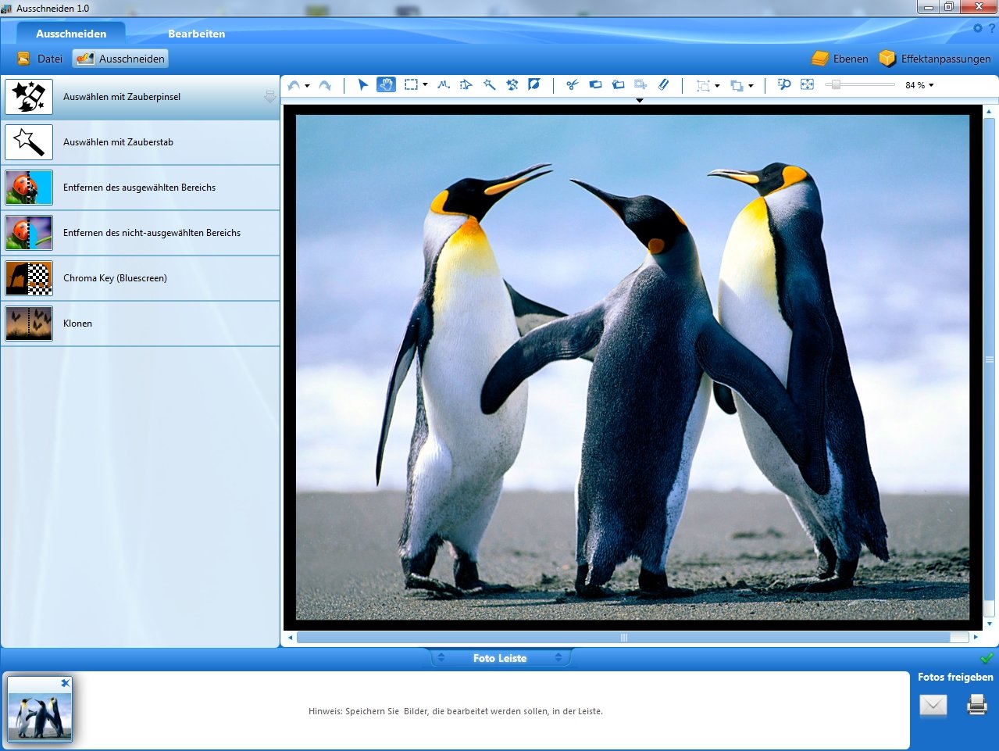Viewport: 999px width, 751px height.
Task: Open rectangle selection tool dropdown arrow
Action: (425, 85)
